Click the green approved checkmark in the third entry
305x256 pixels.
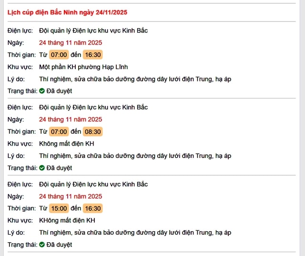[42, 245]
